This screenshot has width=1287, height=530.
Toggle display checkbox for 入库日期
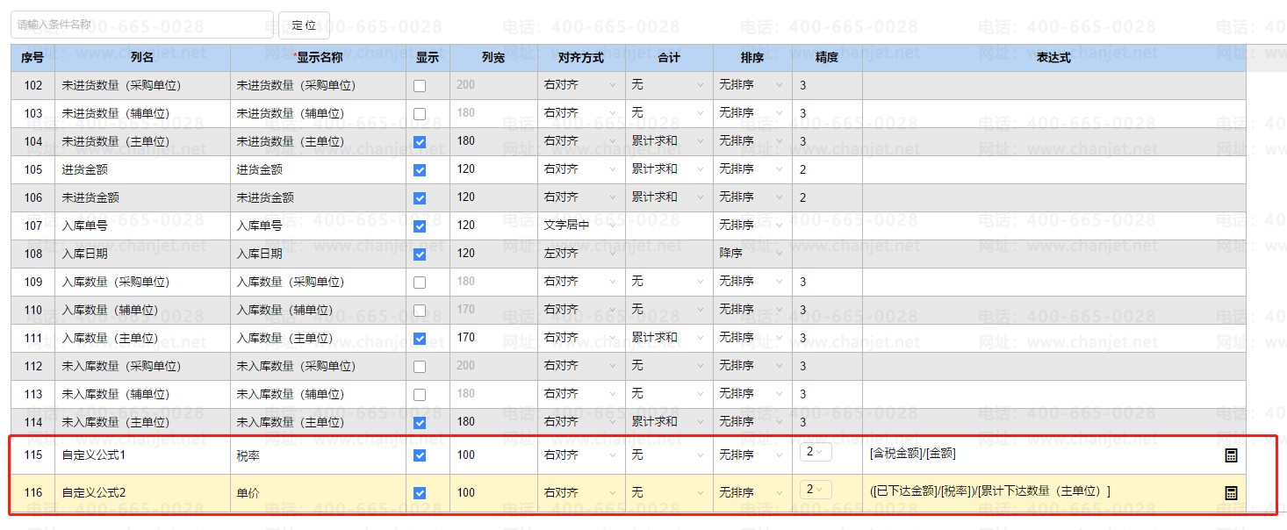pyautogui.click(x=420, y=254)
